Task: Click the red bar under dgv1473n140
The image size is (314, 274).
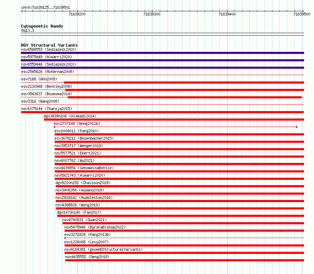Action: pyautogui.click(x=181, y=216)
